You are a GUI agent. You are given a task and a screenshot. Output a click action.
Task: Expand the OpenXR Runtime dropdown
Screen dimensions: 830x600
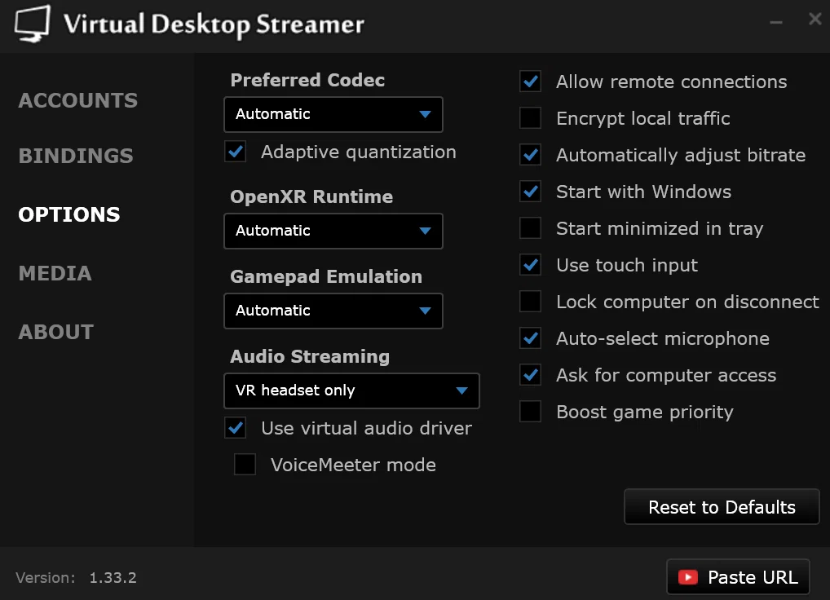click(x=333, y=231)
